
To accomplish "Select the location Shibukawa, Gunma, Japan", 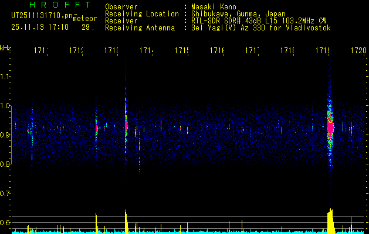I will coord(238,14).
